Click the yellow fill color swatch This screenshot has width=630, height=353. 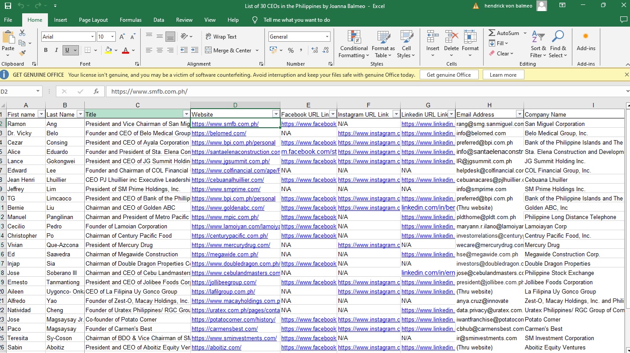[x=108, y=50]
